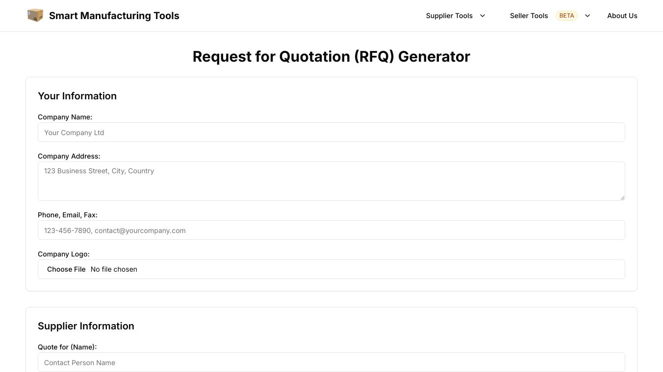Focus the Quote for (Name) field
Viewport: 663px width, 372px height.
(331, 362)
